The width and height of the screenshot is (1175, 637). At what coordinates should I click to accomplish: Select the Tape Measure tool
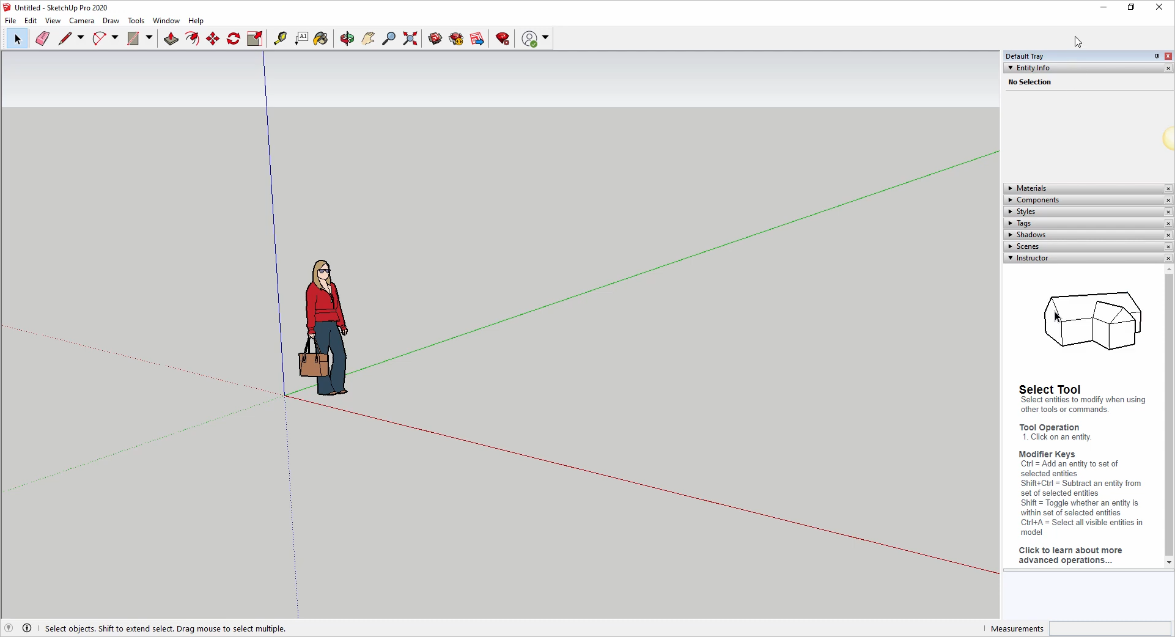coord(280,39)
